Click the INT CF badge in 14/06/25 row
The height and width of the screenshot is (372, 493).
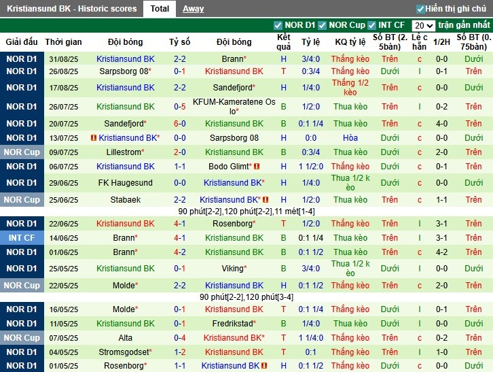(22, 238)
